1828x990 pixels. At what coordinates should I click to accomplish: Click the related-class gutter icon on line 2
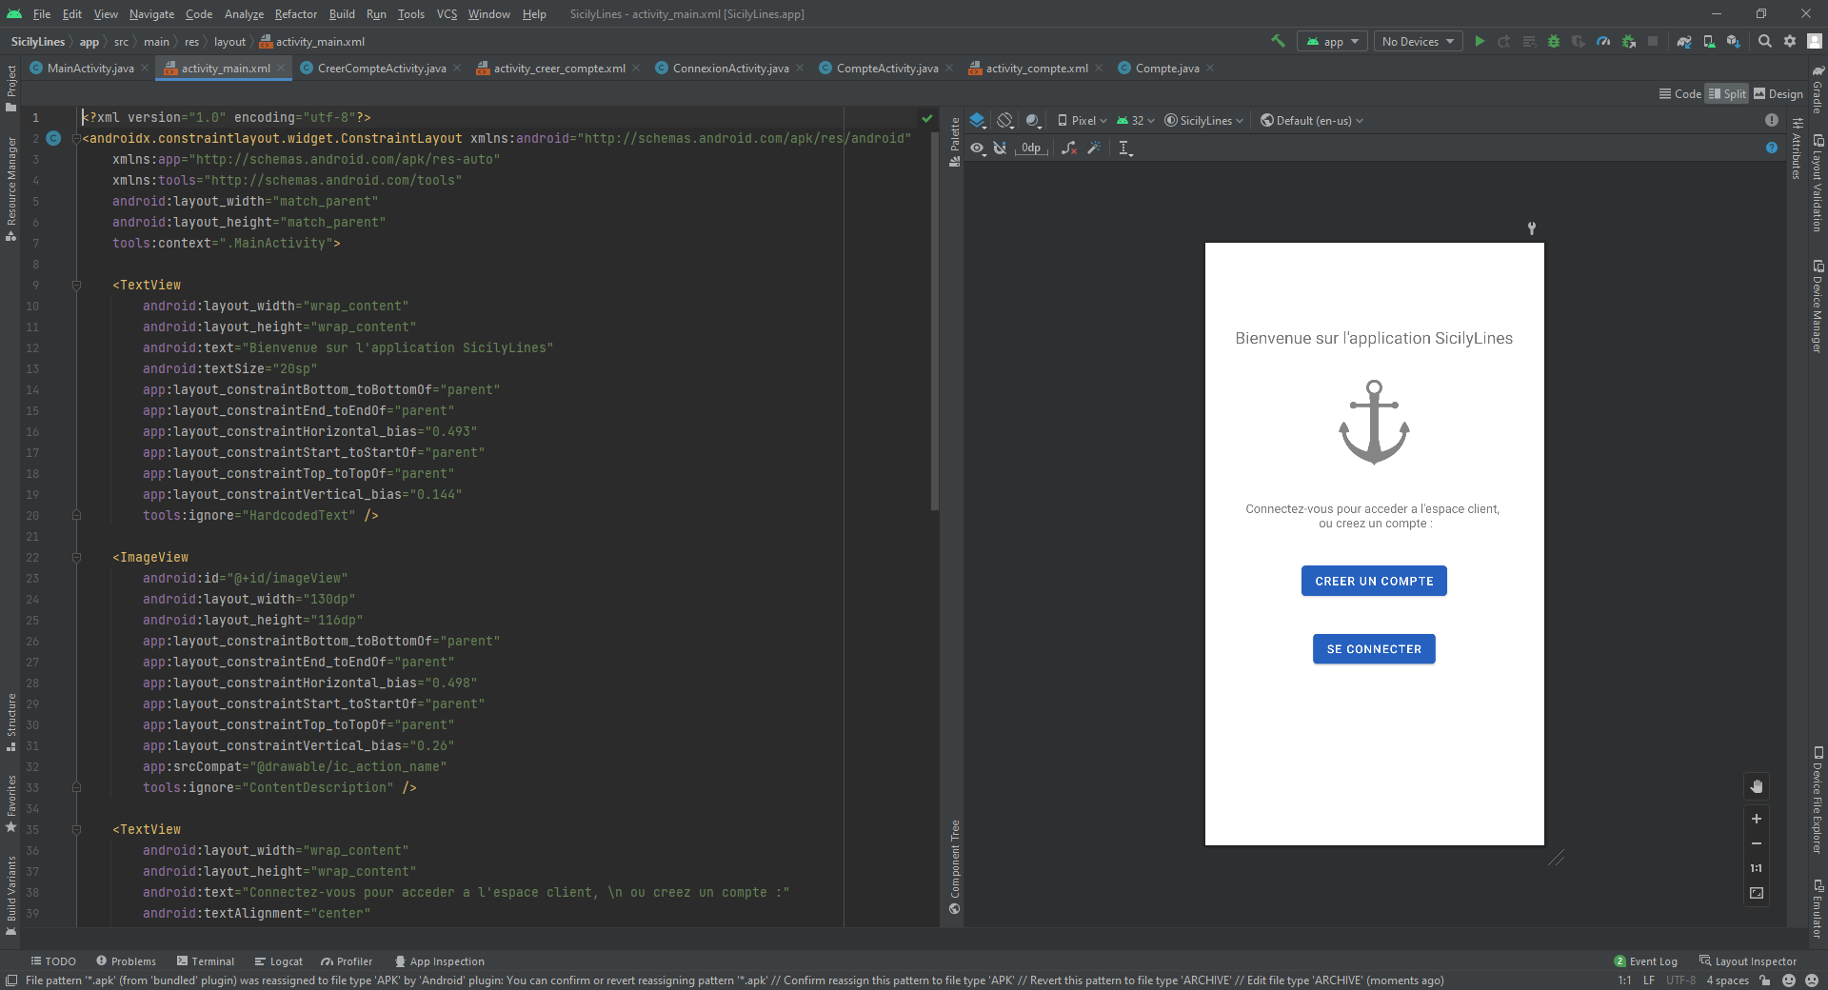[53, 138]
